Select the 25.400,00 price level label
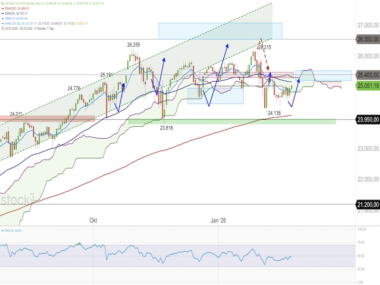The image size is (380, 285). click(x=367, y=75)
